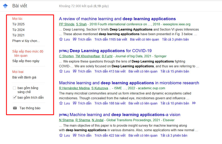Click star icon on the microbiome research result

coord(61,103)
